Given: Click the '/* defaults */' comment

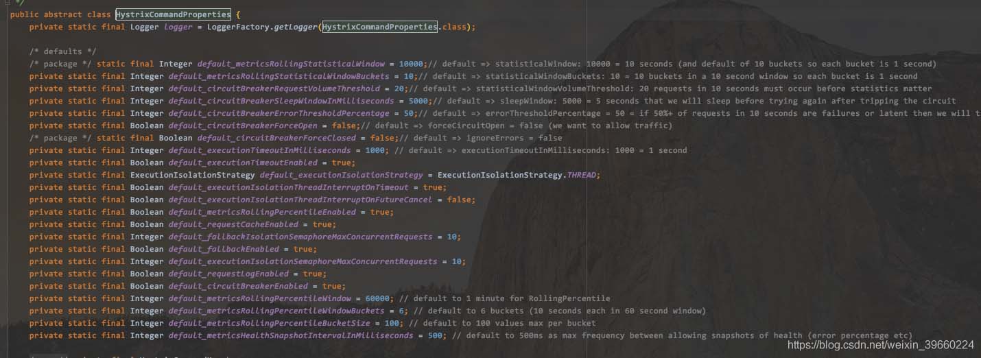Looking at the screenshot, I should pos(62,51).
